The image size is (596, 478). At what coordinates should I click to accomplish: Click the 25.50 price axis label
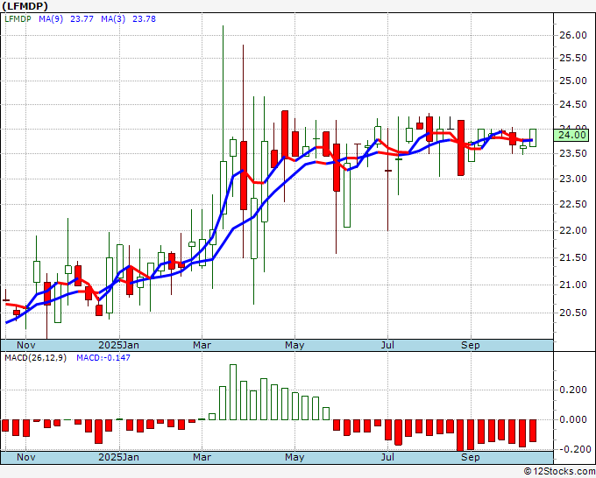[x=573, y=58]
